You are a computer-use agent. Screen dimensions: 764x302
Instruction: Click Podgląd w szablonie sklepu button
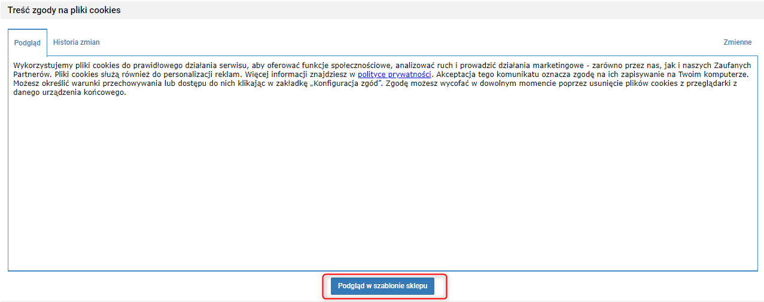[382, 286]
